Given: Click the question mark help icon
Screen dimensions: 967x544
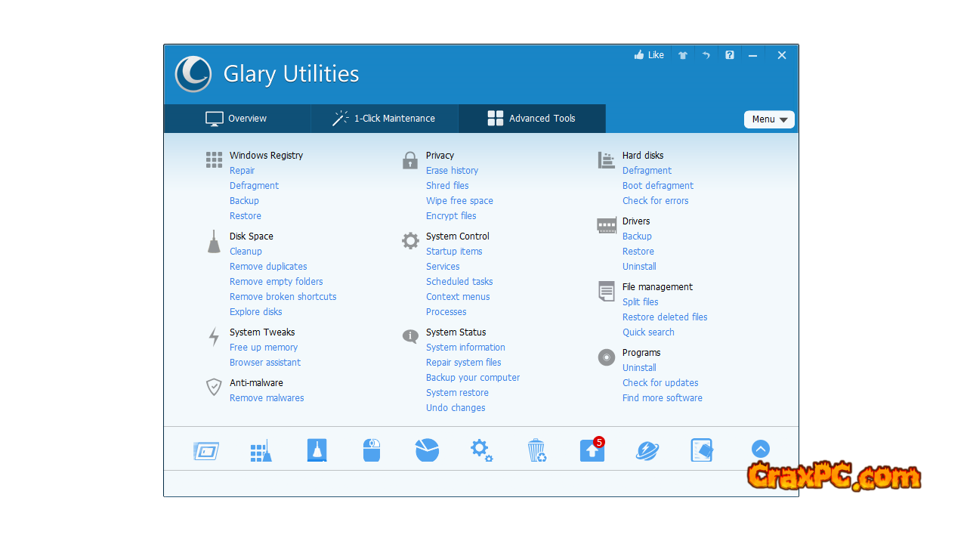Looking at the screenshot, I should [729, 55].
